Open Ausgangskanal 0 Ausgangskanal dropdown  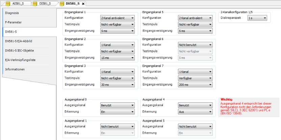pyautogui.click(x=117, y=105)
